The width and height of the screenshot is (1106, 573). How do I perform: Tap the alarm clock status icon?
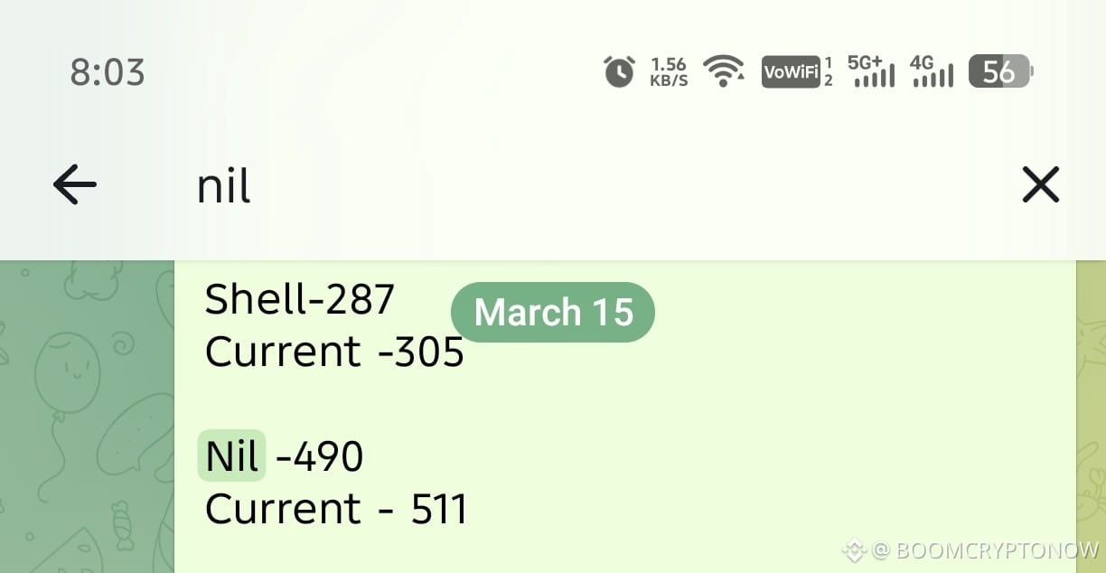(619, 71)
